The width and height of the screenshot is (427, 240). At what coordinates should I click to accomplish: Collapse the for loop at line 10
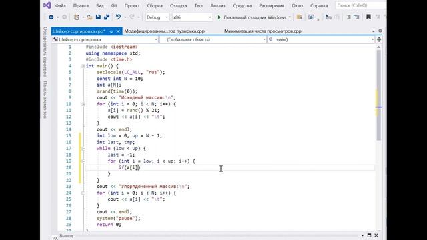tap(83, 104)
